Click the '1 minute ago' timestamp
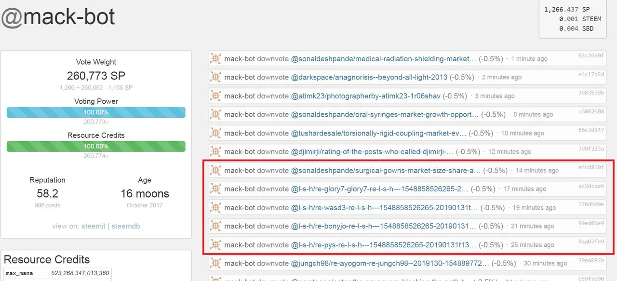The height and width of the screenshot is (281, 617). pos(529,59)
